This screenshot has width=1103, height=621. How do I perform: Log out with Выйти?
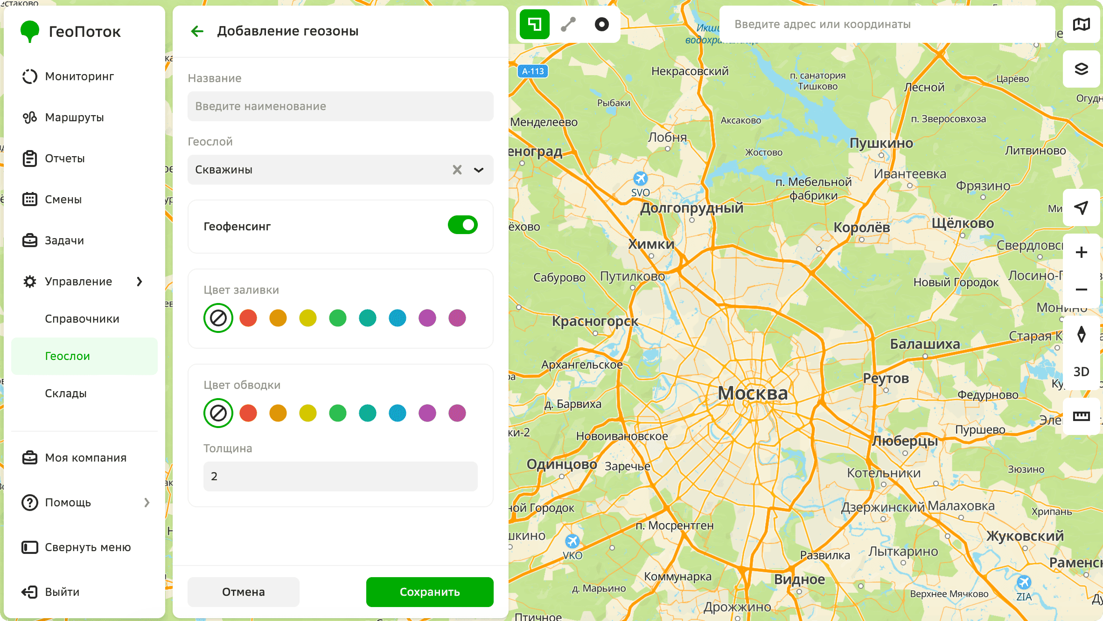[84, 592]
